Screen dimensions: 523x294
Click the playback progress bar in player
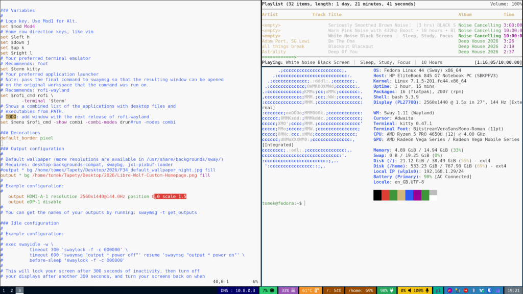click(392, 57)
